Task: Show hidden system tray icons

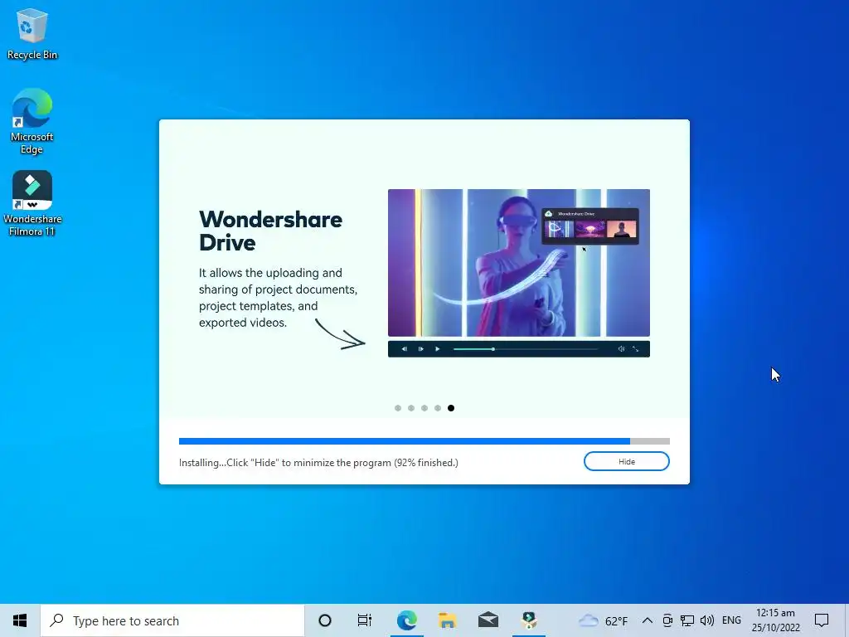Action: click(647, 620)
